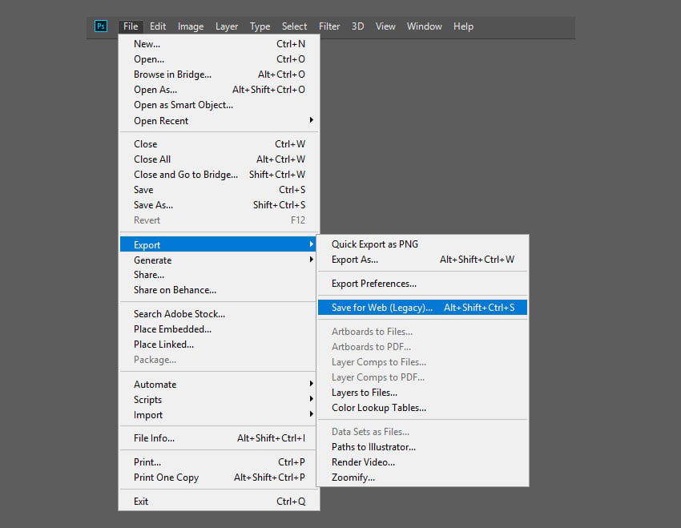
Task: Select Quick Export as PNG
Action: tap(422, 244)
